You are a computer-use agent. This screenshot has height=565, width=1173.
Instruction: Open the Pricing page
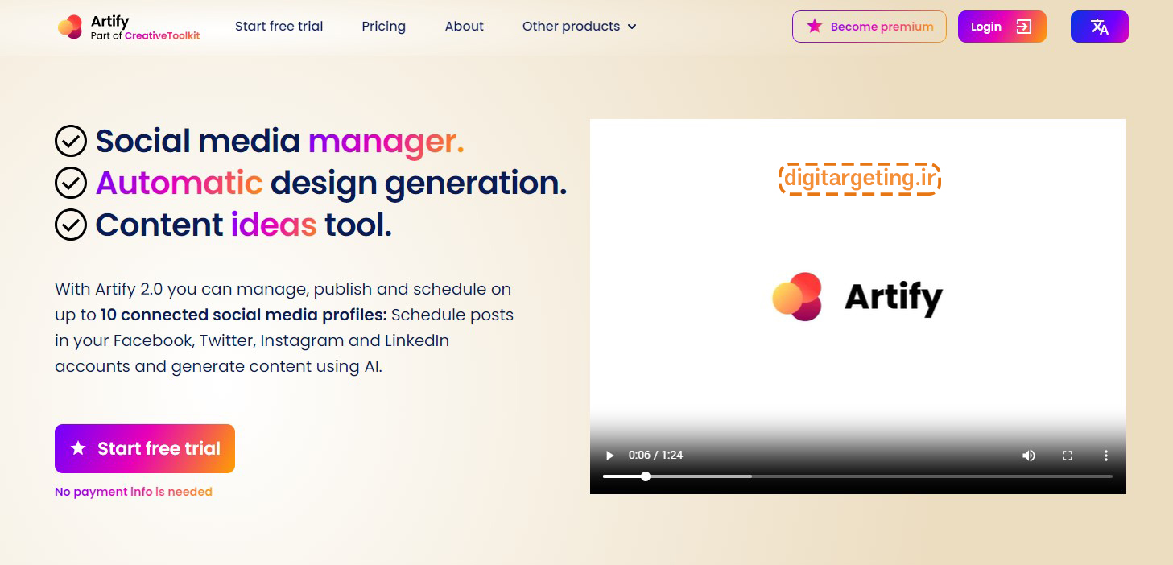pyautogui.click(x=383, y=27)
